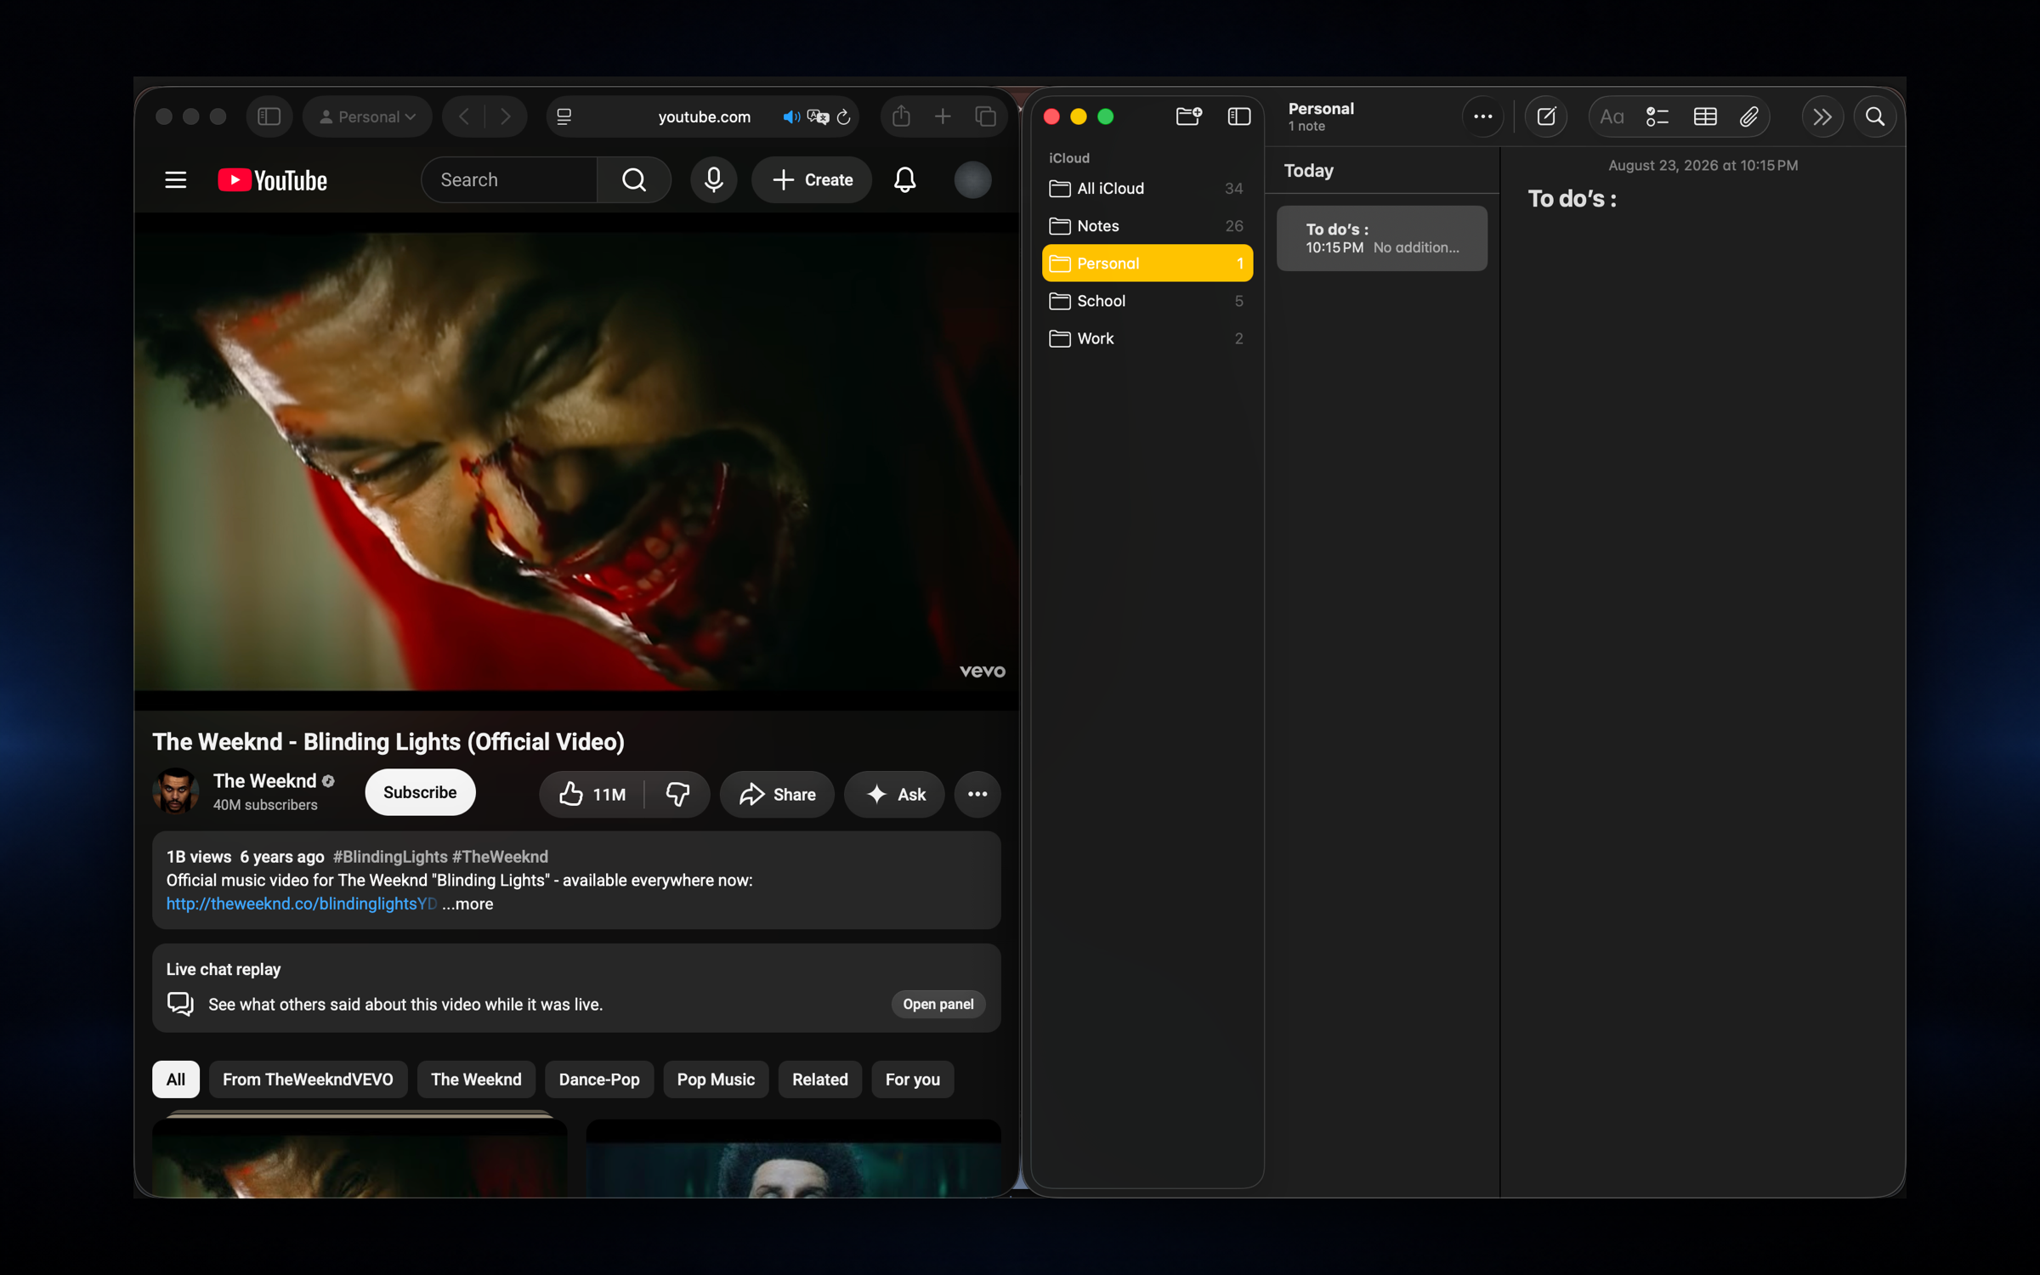
Task: Open theweeknd.co/blindinglightsYD link
Action: point(302,904)
